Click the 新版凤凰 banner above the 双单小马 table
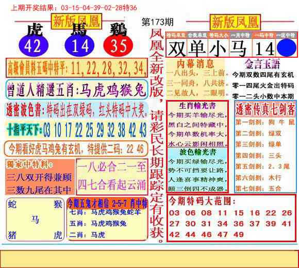299x268 pixels. (x=235, y=22)
